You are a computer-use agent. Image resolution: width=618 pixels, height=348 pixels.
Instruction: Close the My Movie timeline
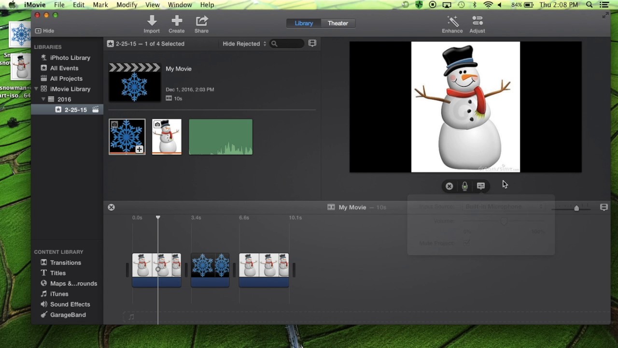pos(111,207)
